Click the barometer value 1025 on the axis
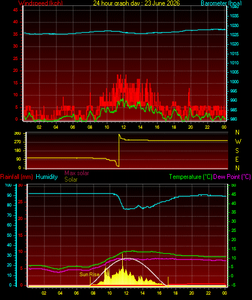Image resolution: width=252 pixels, height=300 pixels. point(234,35)
